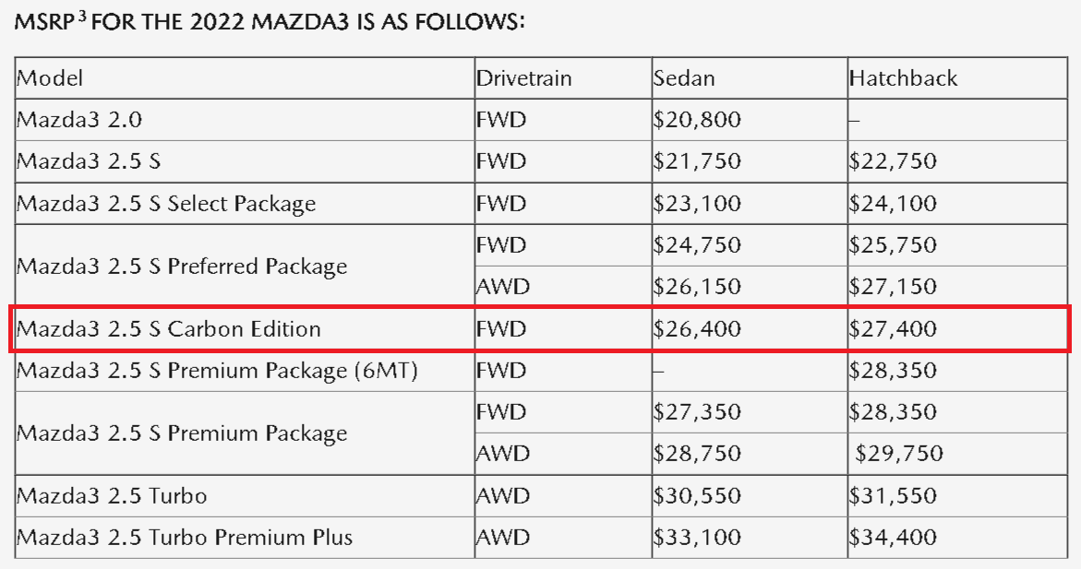The height and width of the screenshot is (569, 1081).
Task: Select highlighted Mazda3 2.5 S Carbon Edition
Action: [x=169, y=328]
